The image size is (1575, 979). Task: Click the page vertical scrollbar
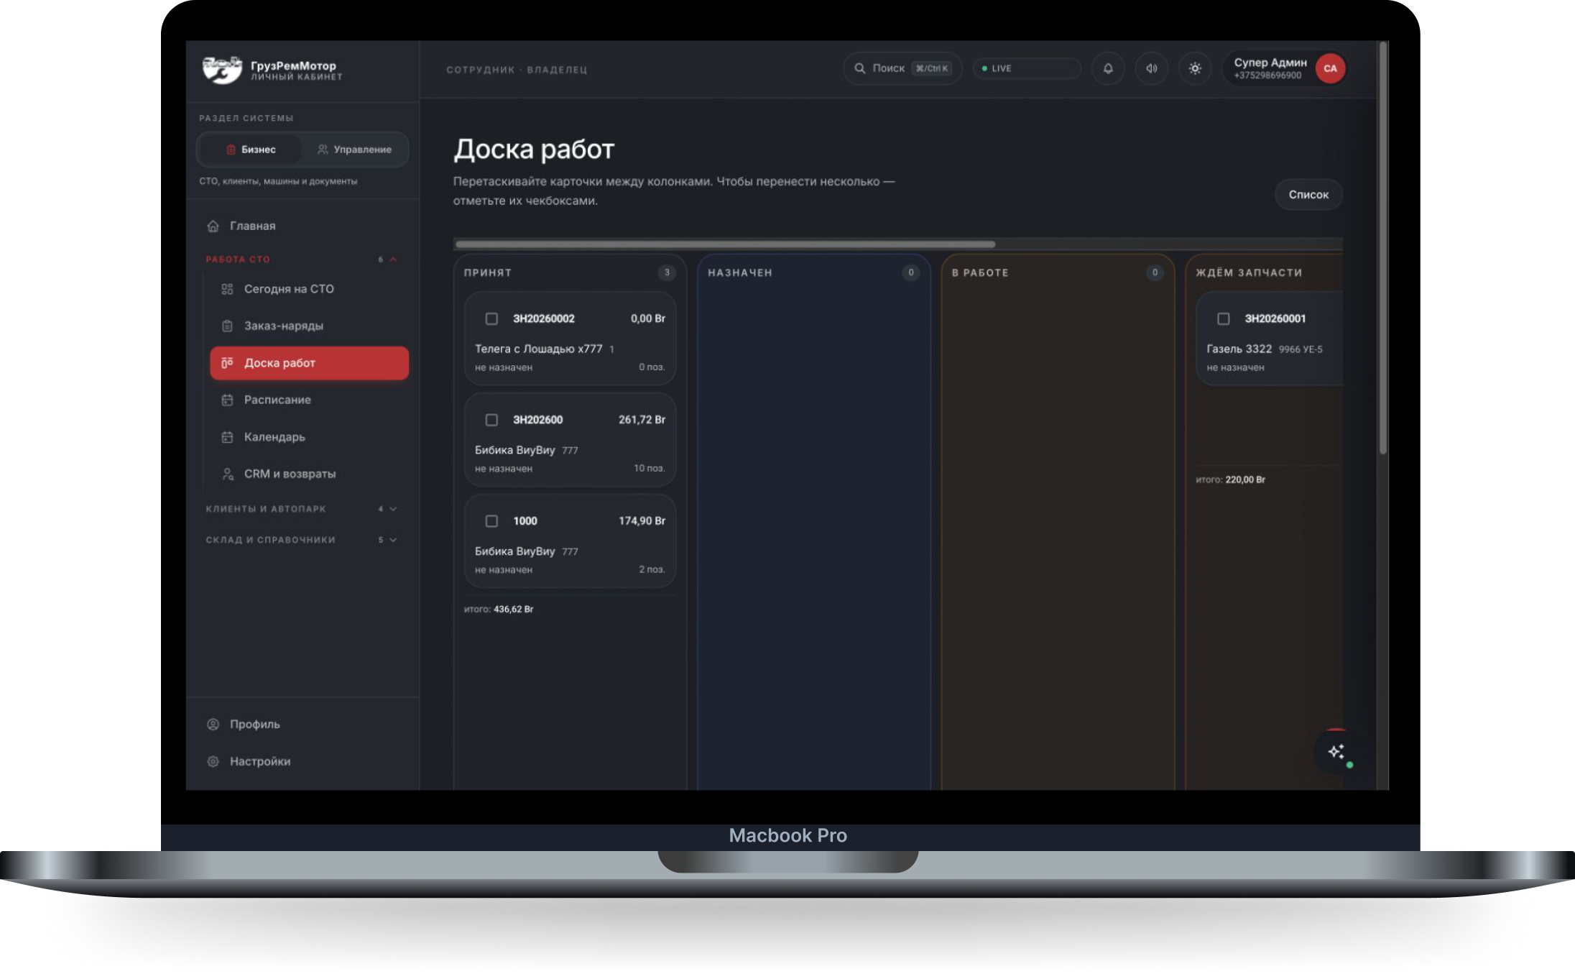click(x=1382, y=248)
